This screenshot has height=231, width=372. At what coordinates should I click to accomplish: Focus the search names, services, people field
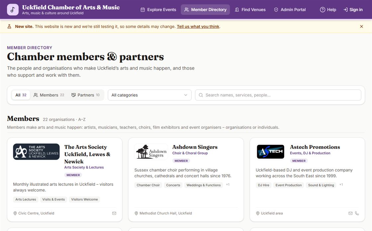tap(278, 95)
